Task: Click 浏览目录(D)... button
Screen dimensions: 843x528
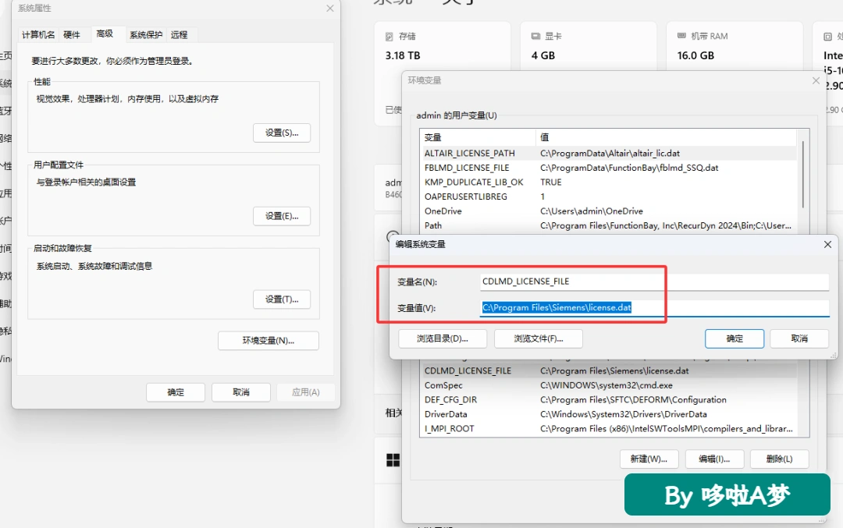Action: [x=443, y=339]
